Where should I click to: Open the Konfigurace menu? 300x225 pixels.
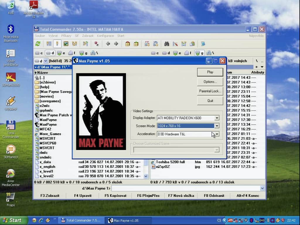coord(105,36)
